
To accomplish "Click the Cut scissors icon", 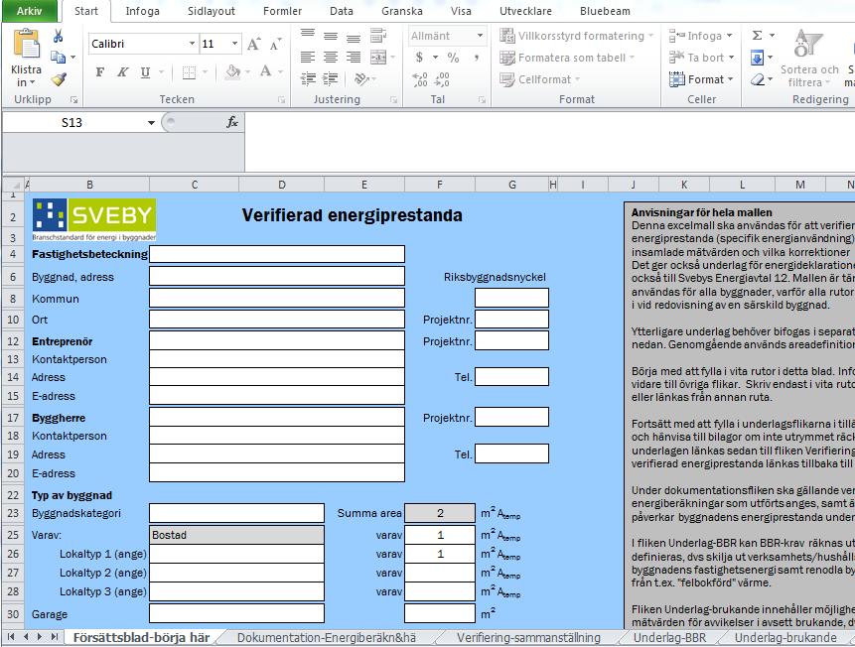I will click(x=58, y=36).
